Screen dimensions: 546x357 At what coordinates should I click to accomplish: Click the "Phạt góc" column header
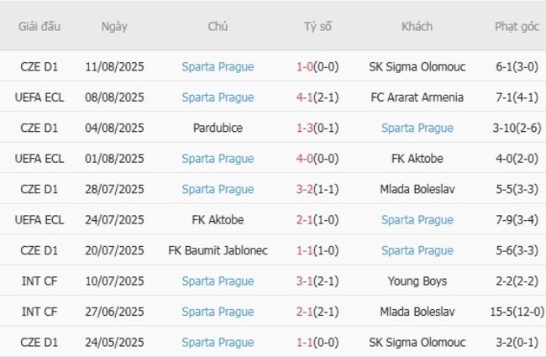tap(517, 26)
